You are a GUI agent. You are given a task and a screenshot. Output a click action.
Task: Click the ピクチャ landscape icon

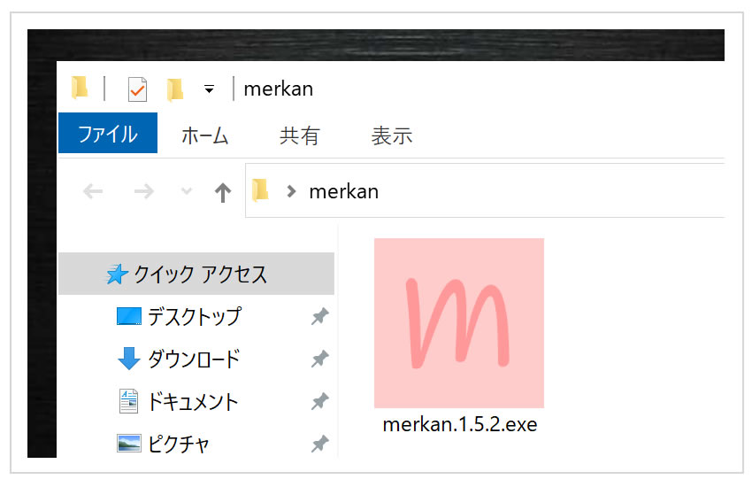[x=129, y=444]
